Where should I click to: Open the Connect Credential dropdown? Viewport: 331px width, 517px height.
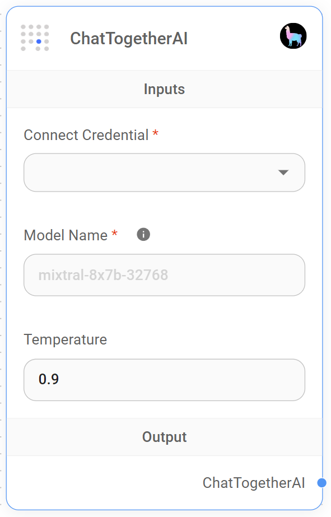[164, 173]
